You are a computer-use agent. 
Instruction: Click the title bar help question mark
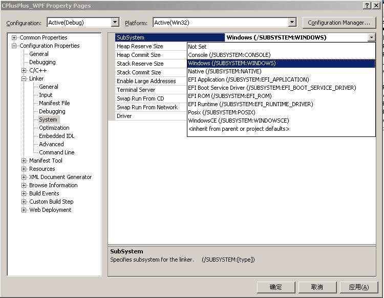[367, 6]
